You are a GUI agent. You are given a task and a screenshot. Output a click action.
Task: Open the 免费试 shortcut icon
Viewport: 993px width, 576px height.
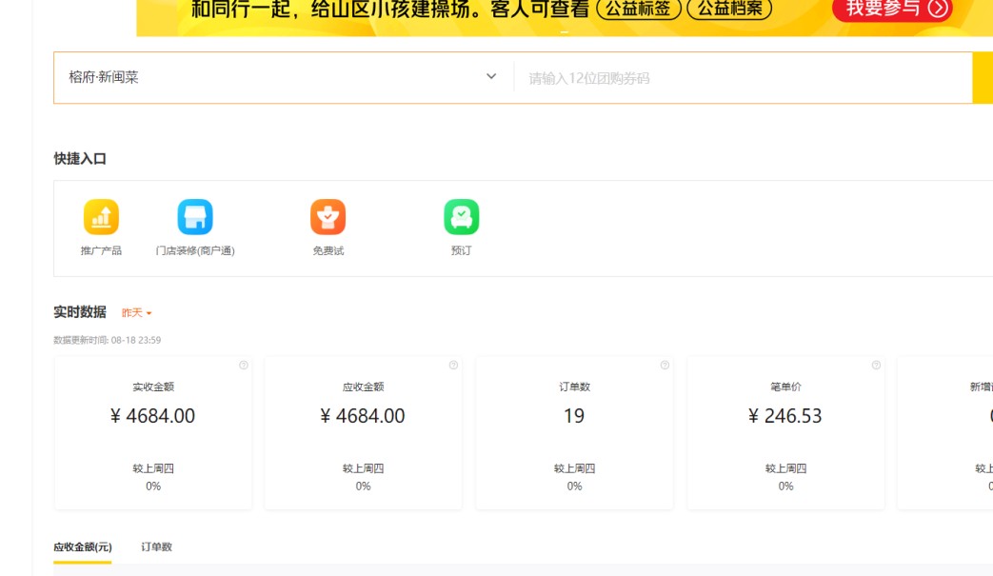tap(328, 217)
